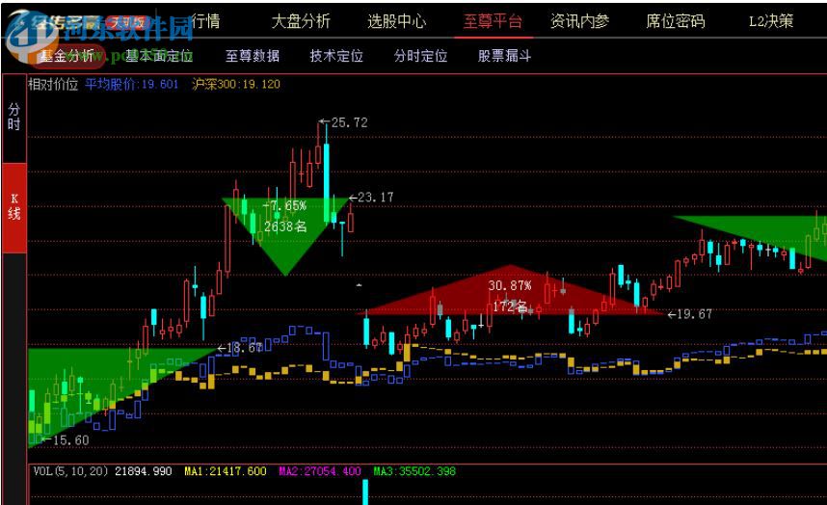The height and width of the screenshot is (505, 827).
Task: Open the 选股中心 top menu
Action: point(396,21)
